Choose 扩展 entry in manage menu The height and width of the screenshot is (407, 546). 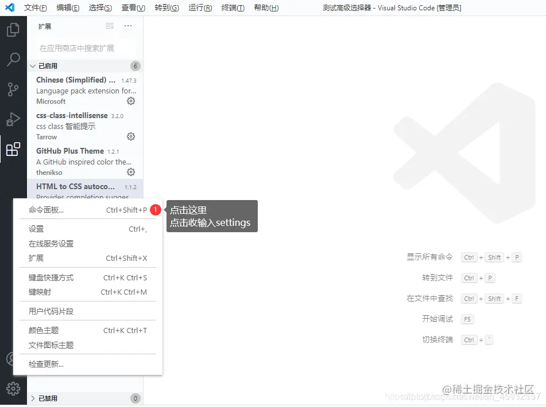pyautogui.click(x=88, y=258)
